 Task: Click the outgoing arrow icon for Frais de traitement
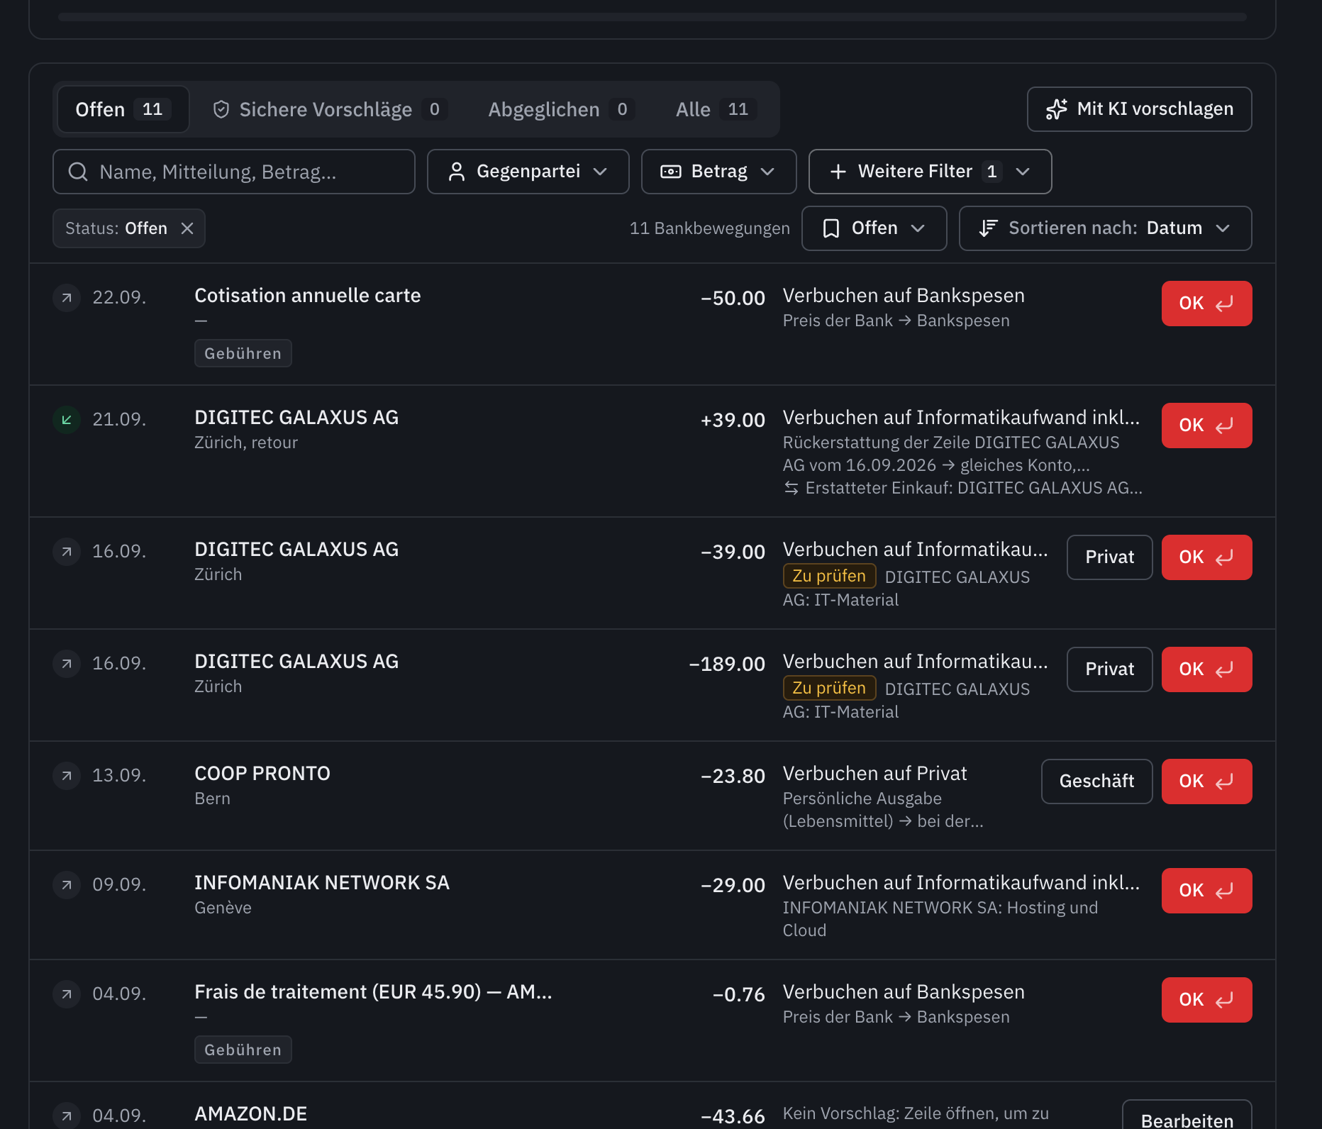67,994
